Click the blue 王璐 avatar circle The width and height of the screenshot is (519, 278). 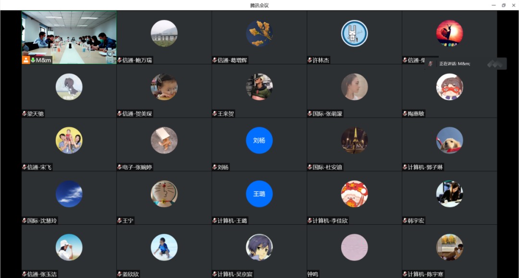pos(259,193)
